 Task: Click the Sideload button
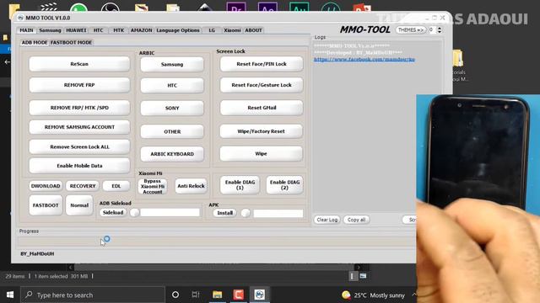click(x=113, y=213)
